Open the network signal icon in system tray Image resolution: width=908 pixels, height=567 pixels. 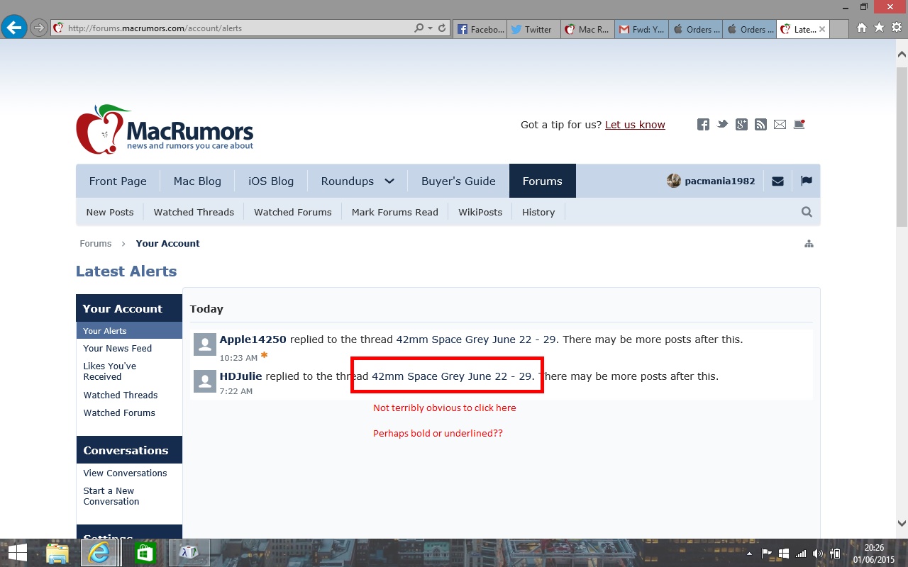[x=801, y=554]
